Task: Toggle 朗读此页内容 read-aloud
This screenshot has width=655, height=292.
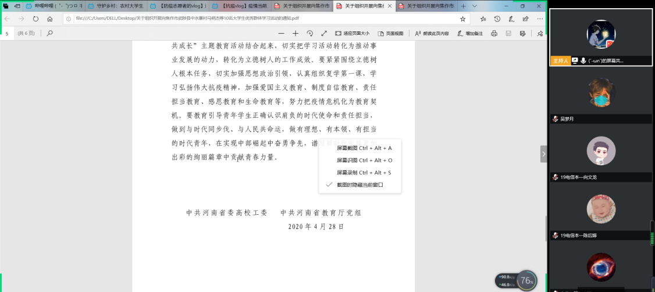Action: (432, 33)
